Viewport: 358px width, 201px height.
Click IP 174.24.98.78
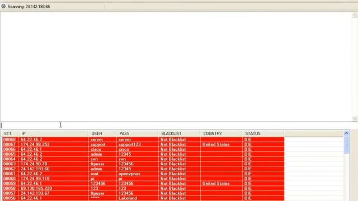34,164
